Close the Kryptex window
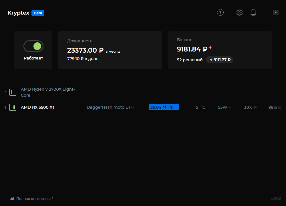Image resolution: width=286 pixels, height=206 pixels. (276, 13)
